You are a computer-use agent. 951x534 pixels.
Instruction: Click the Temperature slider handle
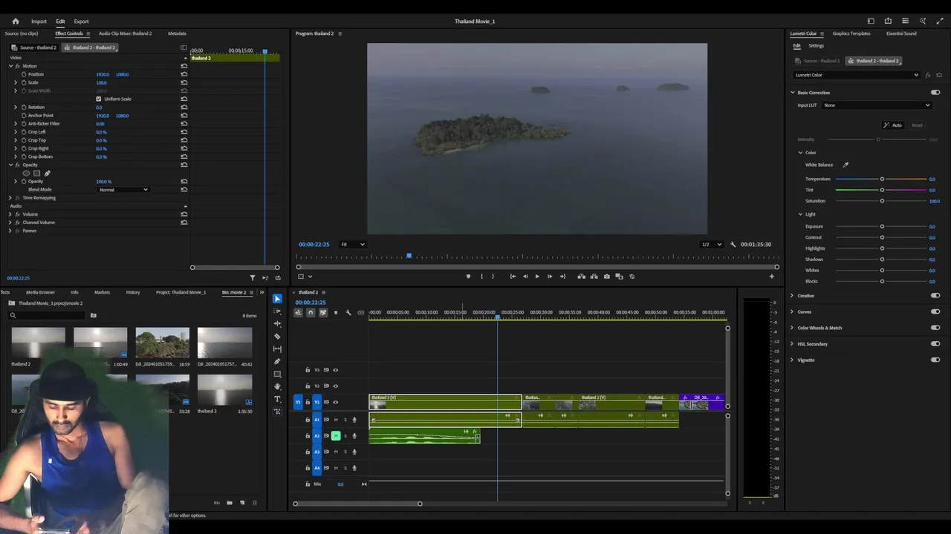click(882, 179)
